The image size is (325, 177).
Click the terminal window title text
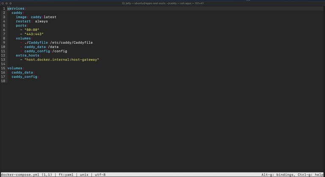(x=165, y=3)
